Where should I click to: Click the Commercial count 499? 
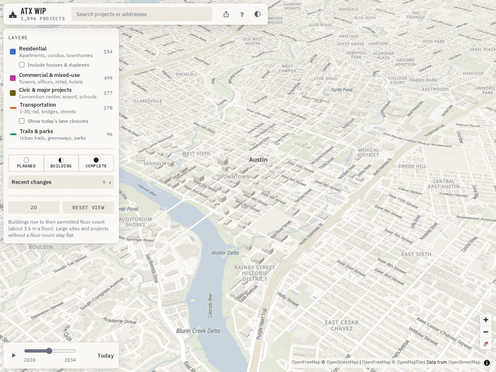coord(108,78)
